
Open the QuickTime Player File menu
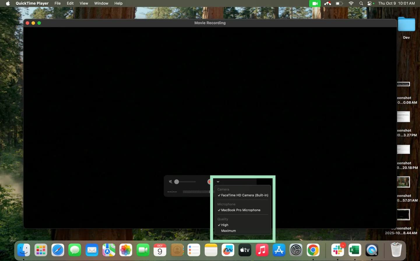pyautogui.click(x=57, y=3)
